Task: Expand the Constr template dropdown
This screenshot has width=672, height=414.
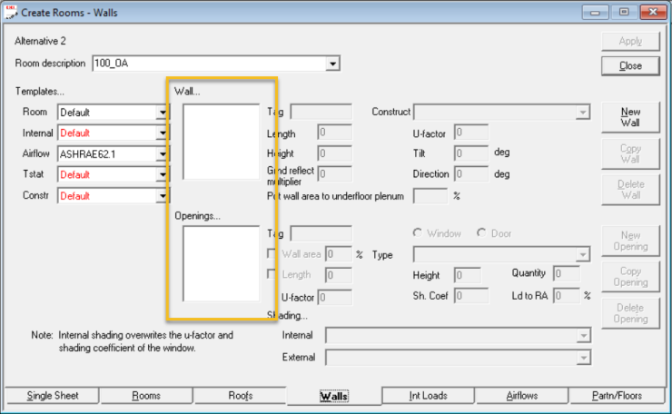Action: click(x=163, y=196)
